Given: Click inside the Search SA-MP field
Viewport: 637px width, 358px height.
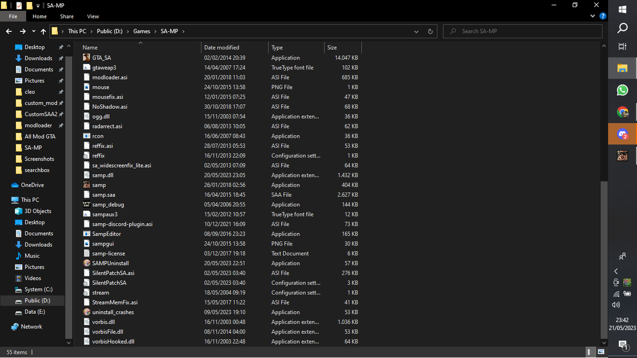Looking at the screenshot, I should coord(522,31).
